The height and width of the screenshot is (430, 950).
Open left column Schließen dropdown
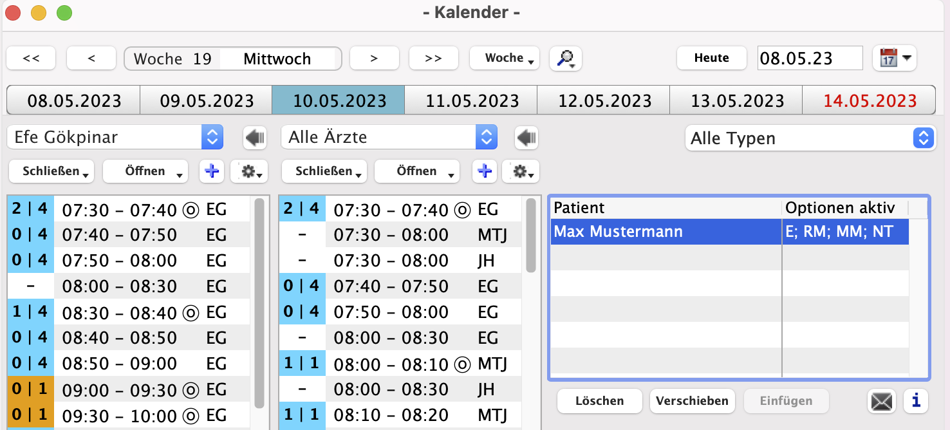[x=51, y=171]
